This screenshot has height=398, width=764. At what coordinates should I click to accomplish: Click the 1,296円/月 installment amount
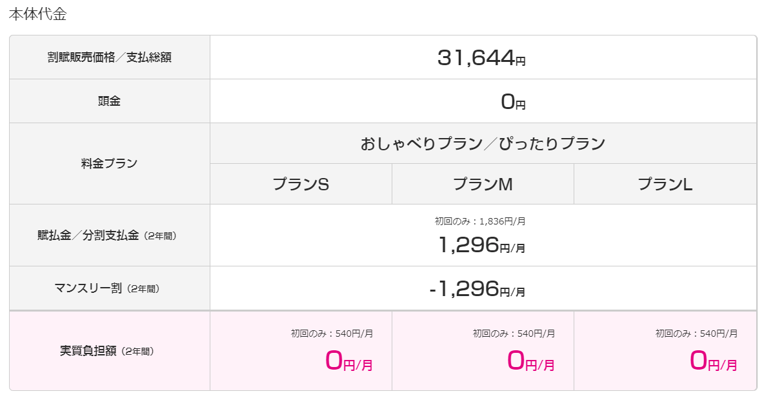tap(481, 244)
